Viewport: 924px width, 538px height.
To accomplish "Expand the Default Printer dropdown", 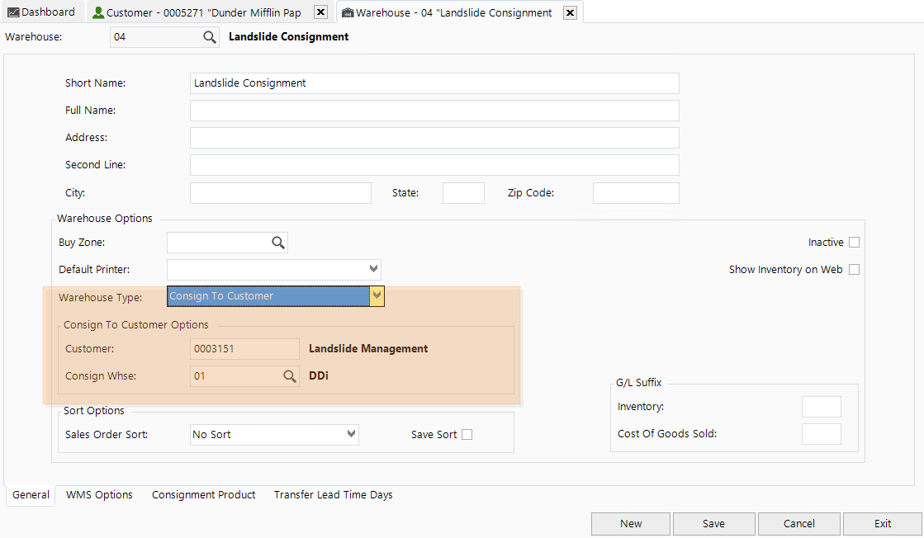I will [372, 269].
